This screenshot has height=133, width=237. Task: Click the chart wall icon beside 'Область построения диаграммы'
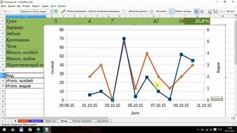tap(124, 11)
